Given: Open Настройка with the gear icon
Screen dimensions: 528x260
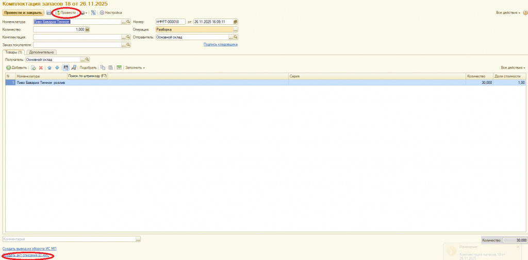Looking at the screenshot, I should tap(111, 12).
